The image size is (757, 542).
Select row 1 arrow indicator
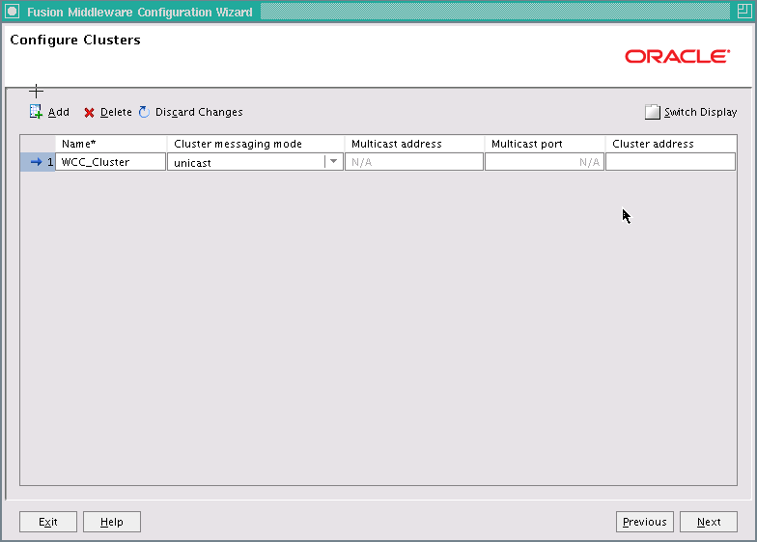pos(37,162)
